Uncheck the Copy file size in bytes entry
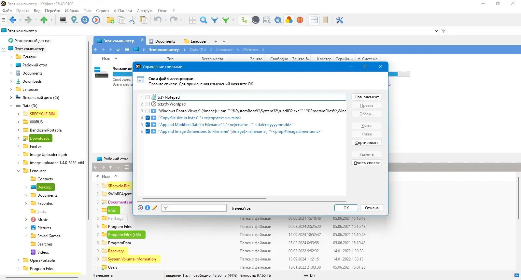 pos(148,118)
